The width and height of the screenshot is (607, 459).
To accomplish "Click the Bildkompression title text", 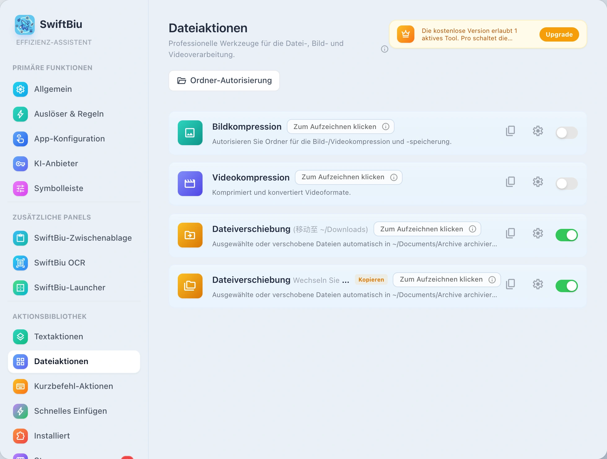I will tap(247, 127).
